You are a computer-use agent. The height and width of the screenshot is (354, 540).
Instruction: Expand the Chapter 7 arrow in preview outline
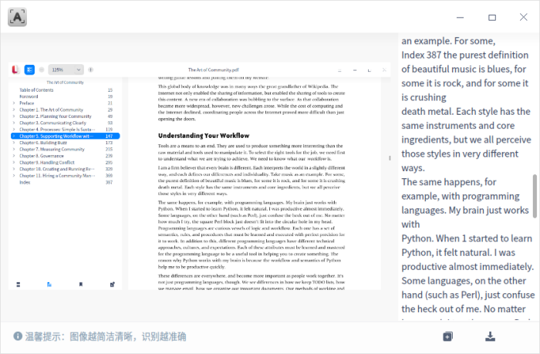[14, 149]
